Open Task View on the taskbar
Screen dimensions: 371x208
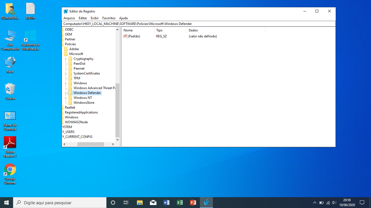126,203
